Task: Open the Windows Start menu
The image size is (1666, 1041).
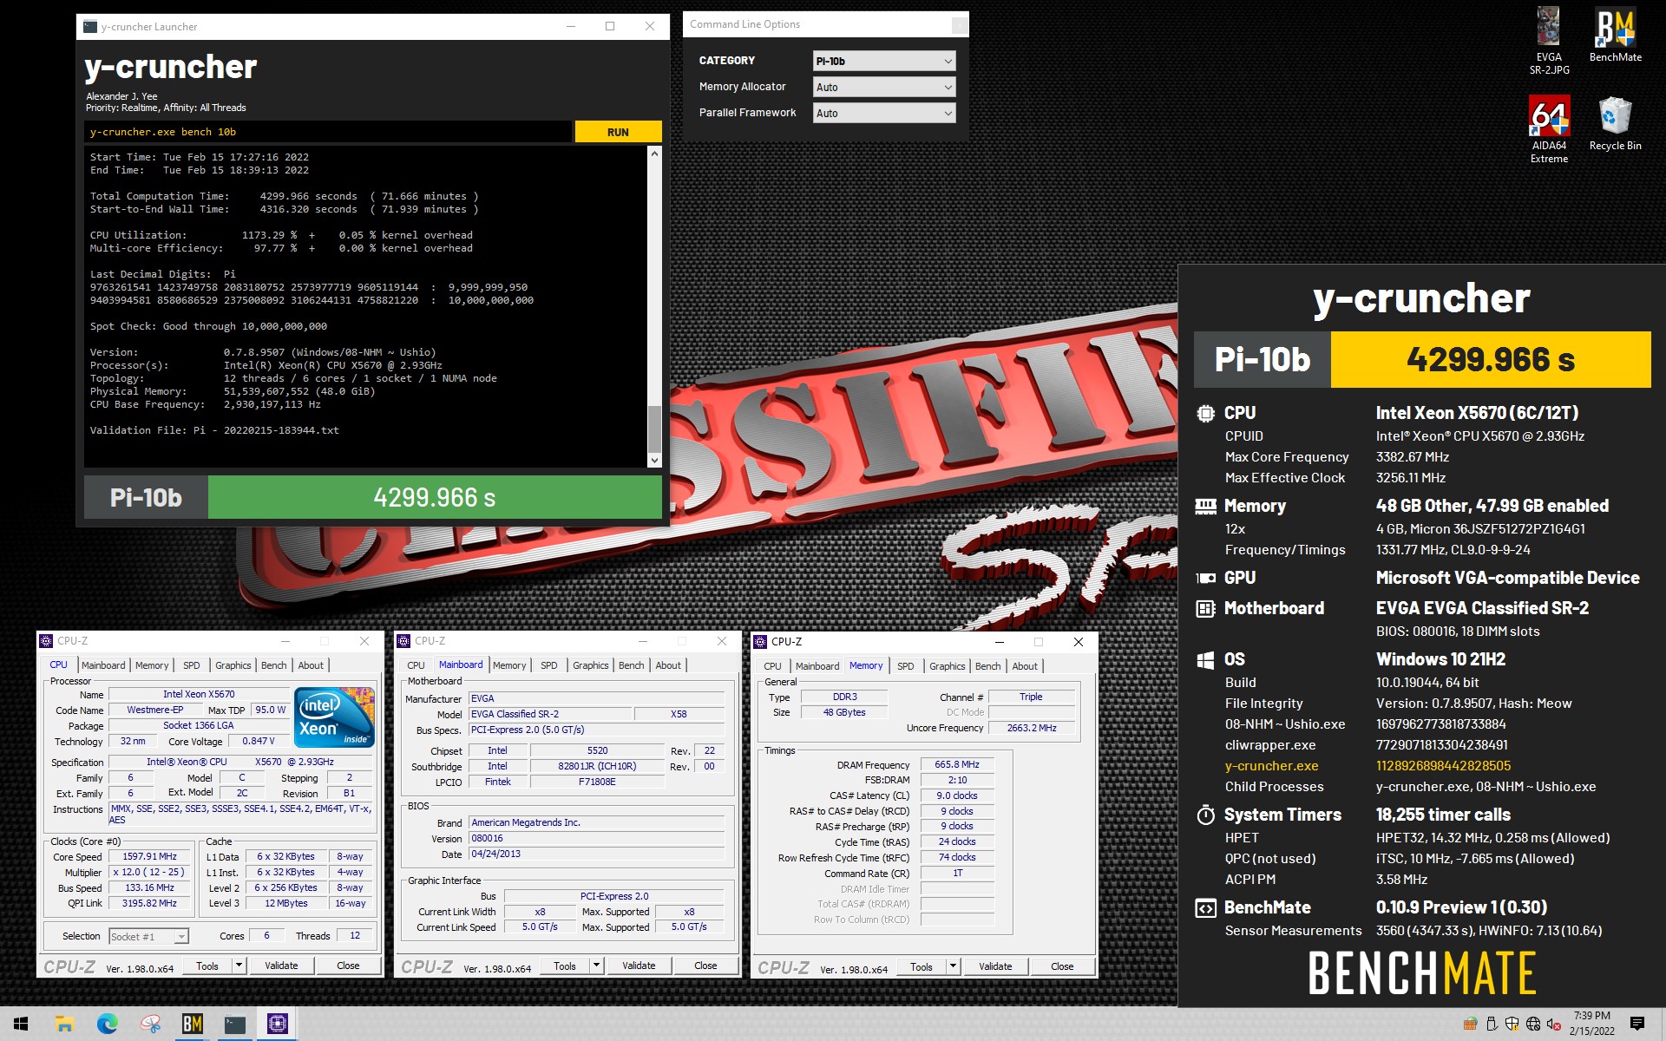Action: click(21, 1025)
